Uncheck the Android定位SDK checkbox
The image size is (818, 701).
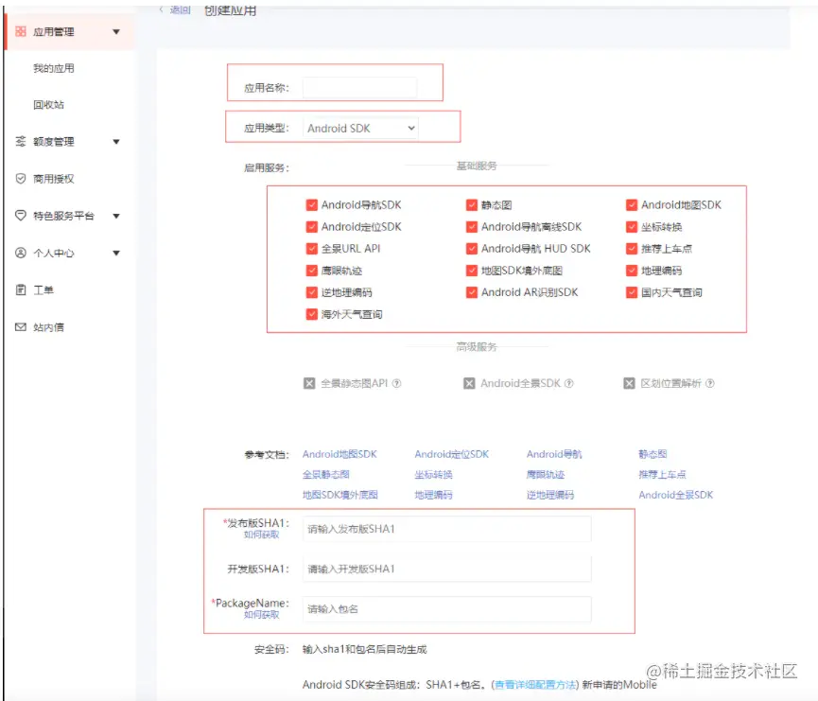click(x=311, y=226)
